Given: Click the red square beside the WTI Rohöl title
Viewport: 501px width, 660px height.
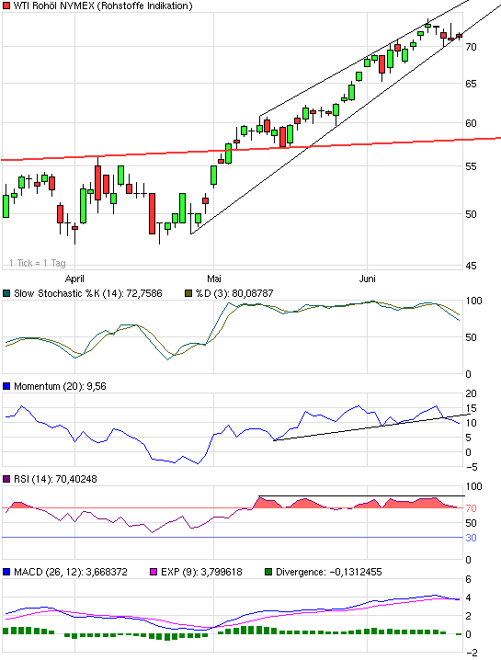Looking at the screenshot, I should pyautogui.click(x=6, y=6).
